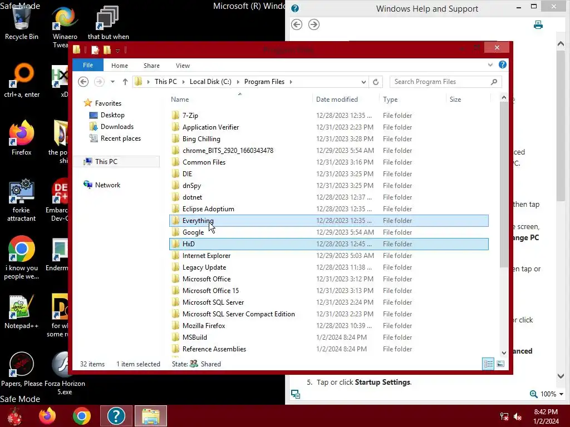Viewport: 570px width, 427px height.
Task: Select the 7-Zip folder
Action: [x=329, y=116]
